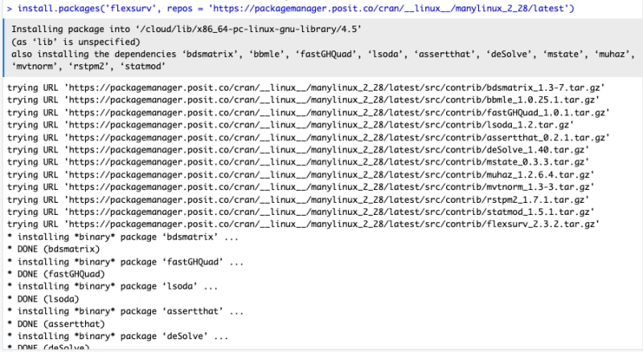The height and width of the screenshot is (352, 643).
Task: Click the install.packages command line
Action: (x=289, y=9)
